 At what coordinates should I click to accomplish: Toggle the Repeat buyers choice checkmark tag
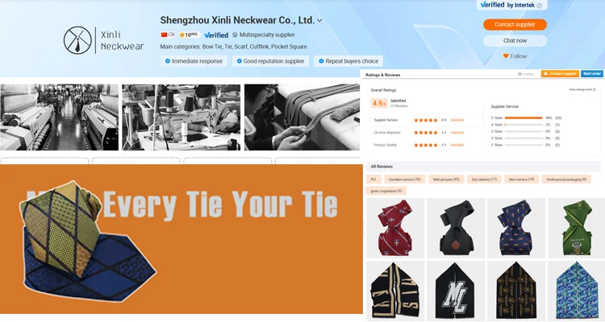(348, 61)
